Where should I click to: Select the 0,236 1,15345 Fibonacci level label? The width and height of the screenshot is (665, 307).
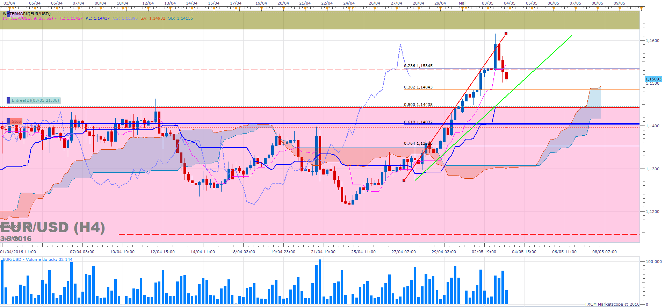point(418,66)
